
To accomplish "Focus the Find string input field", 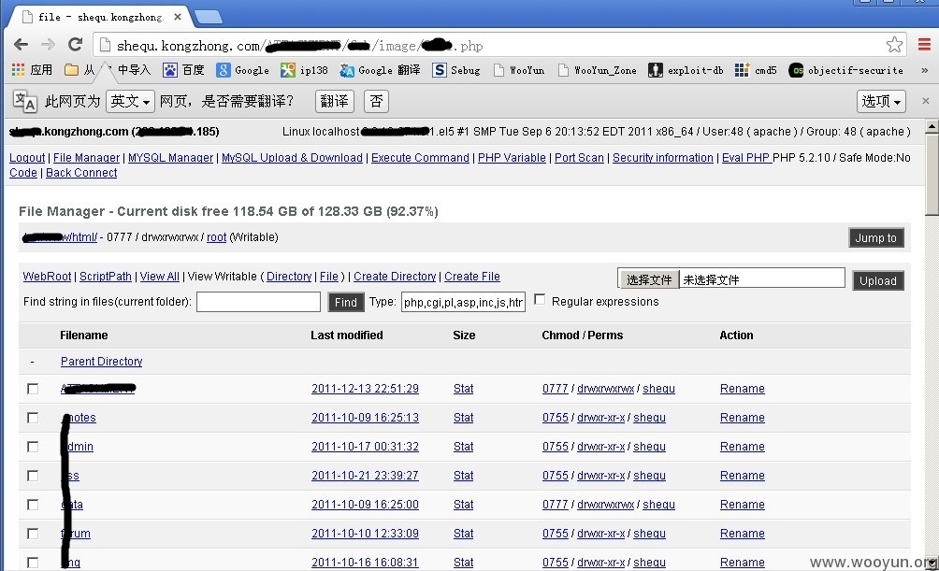I will pyautogui.click(x=258, y=302).
